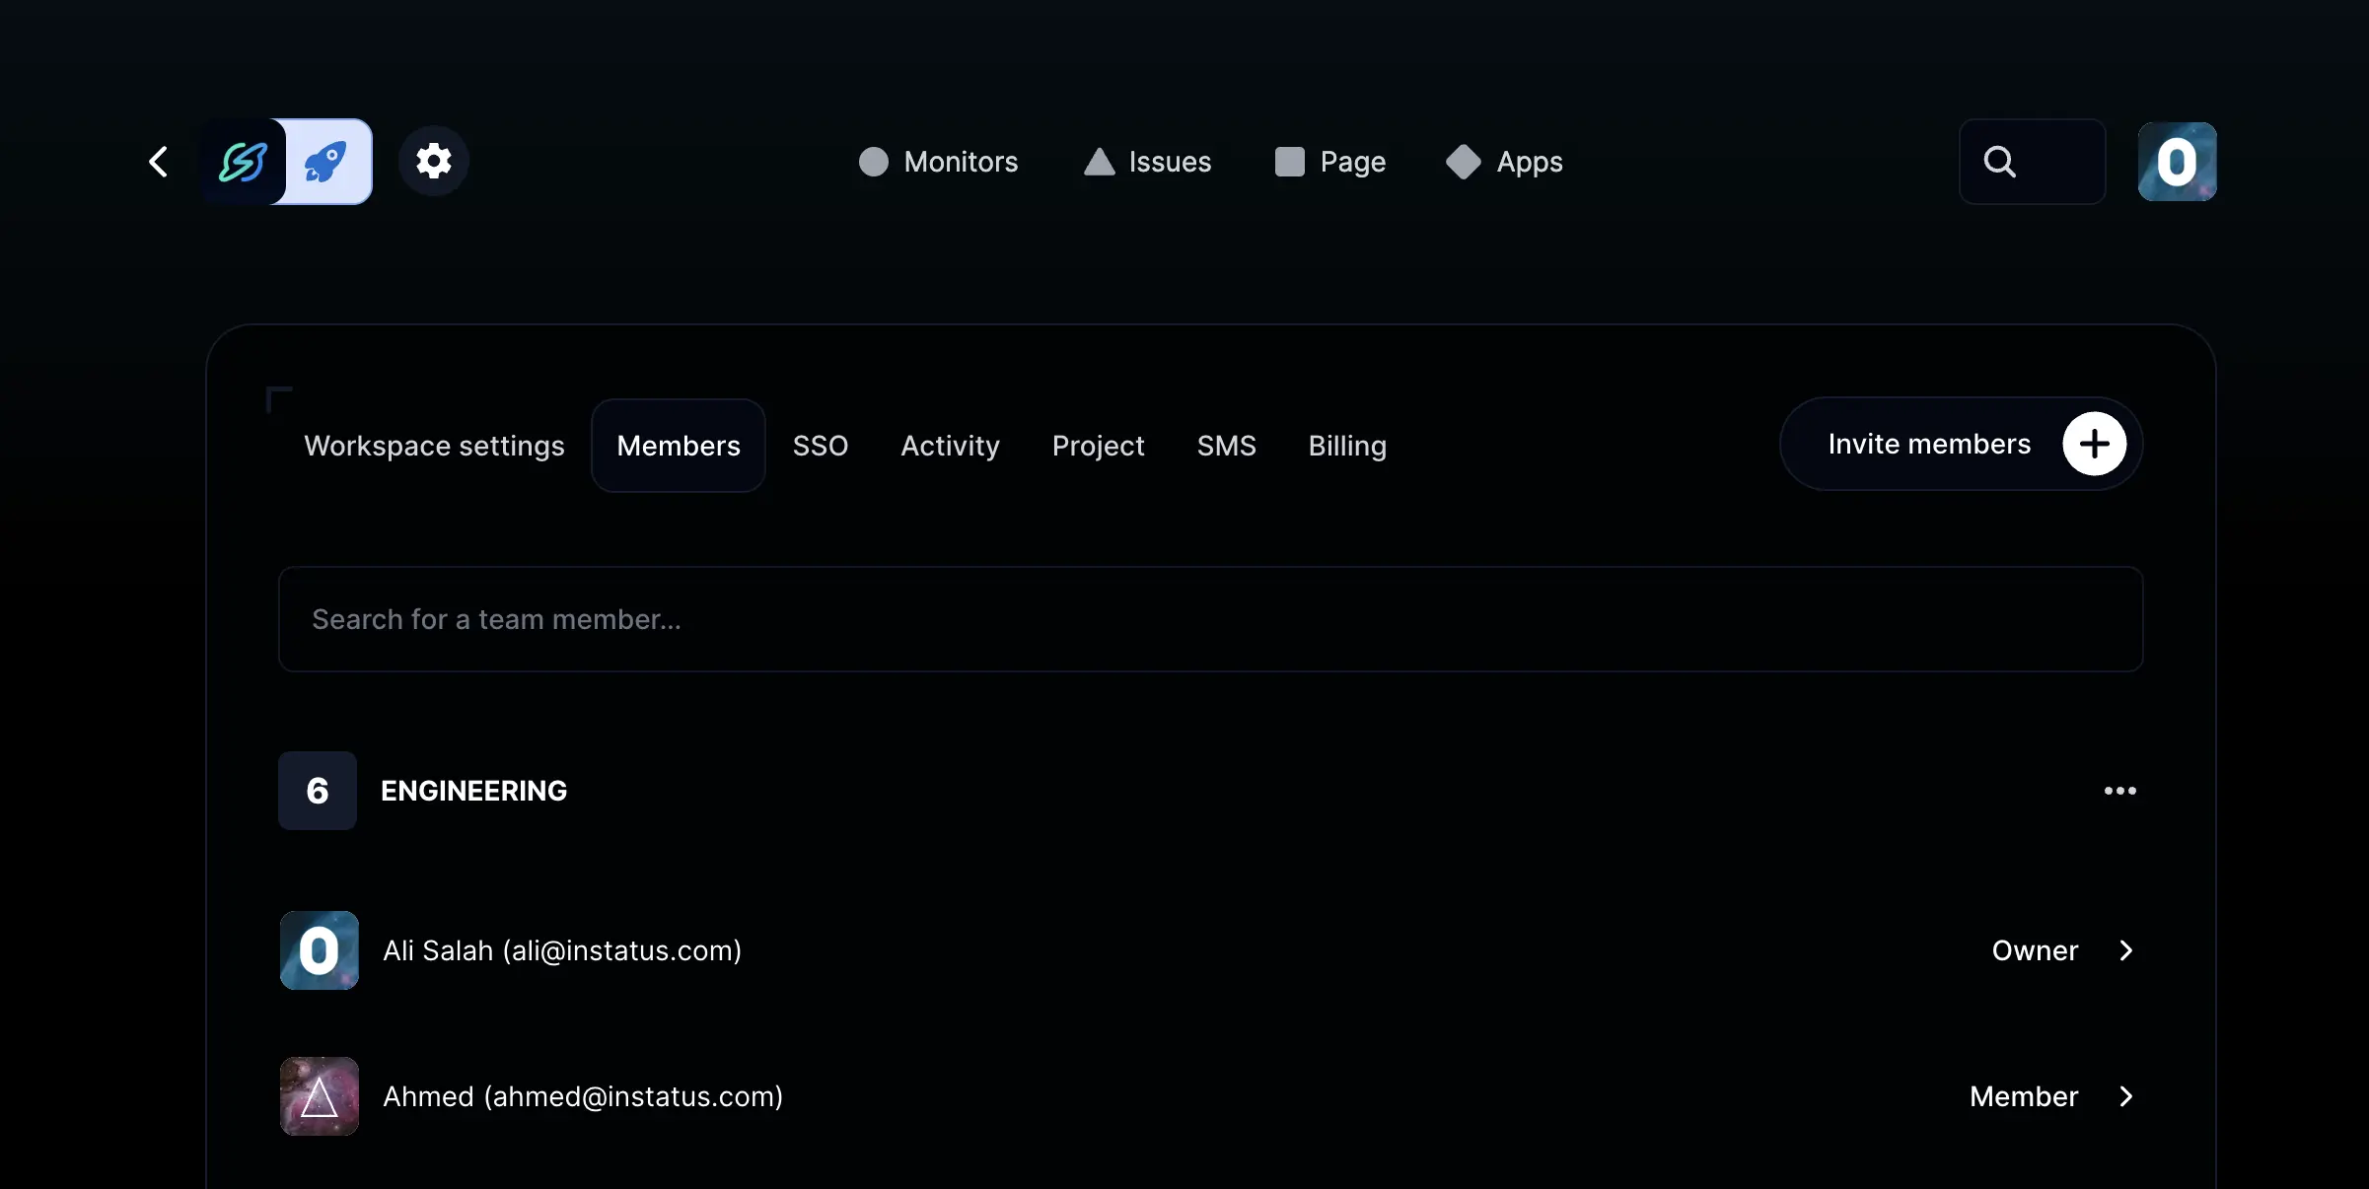Click the Invite members button

pos(1928,445)
